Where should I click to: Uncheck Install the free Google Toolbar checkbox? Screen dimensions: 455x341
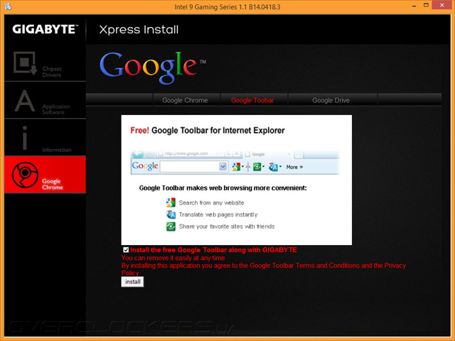pos(126,249)
